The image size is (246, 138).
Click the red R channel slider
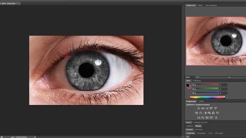207,84
